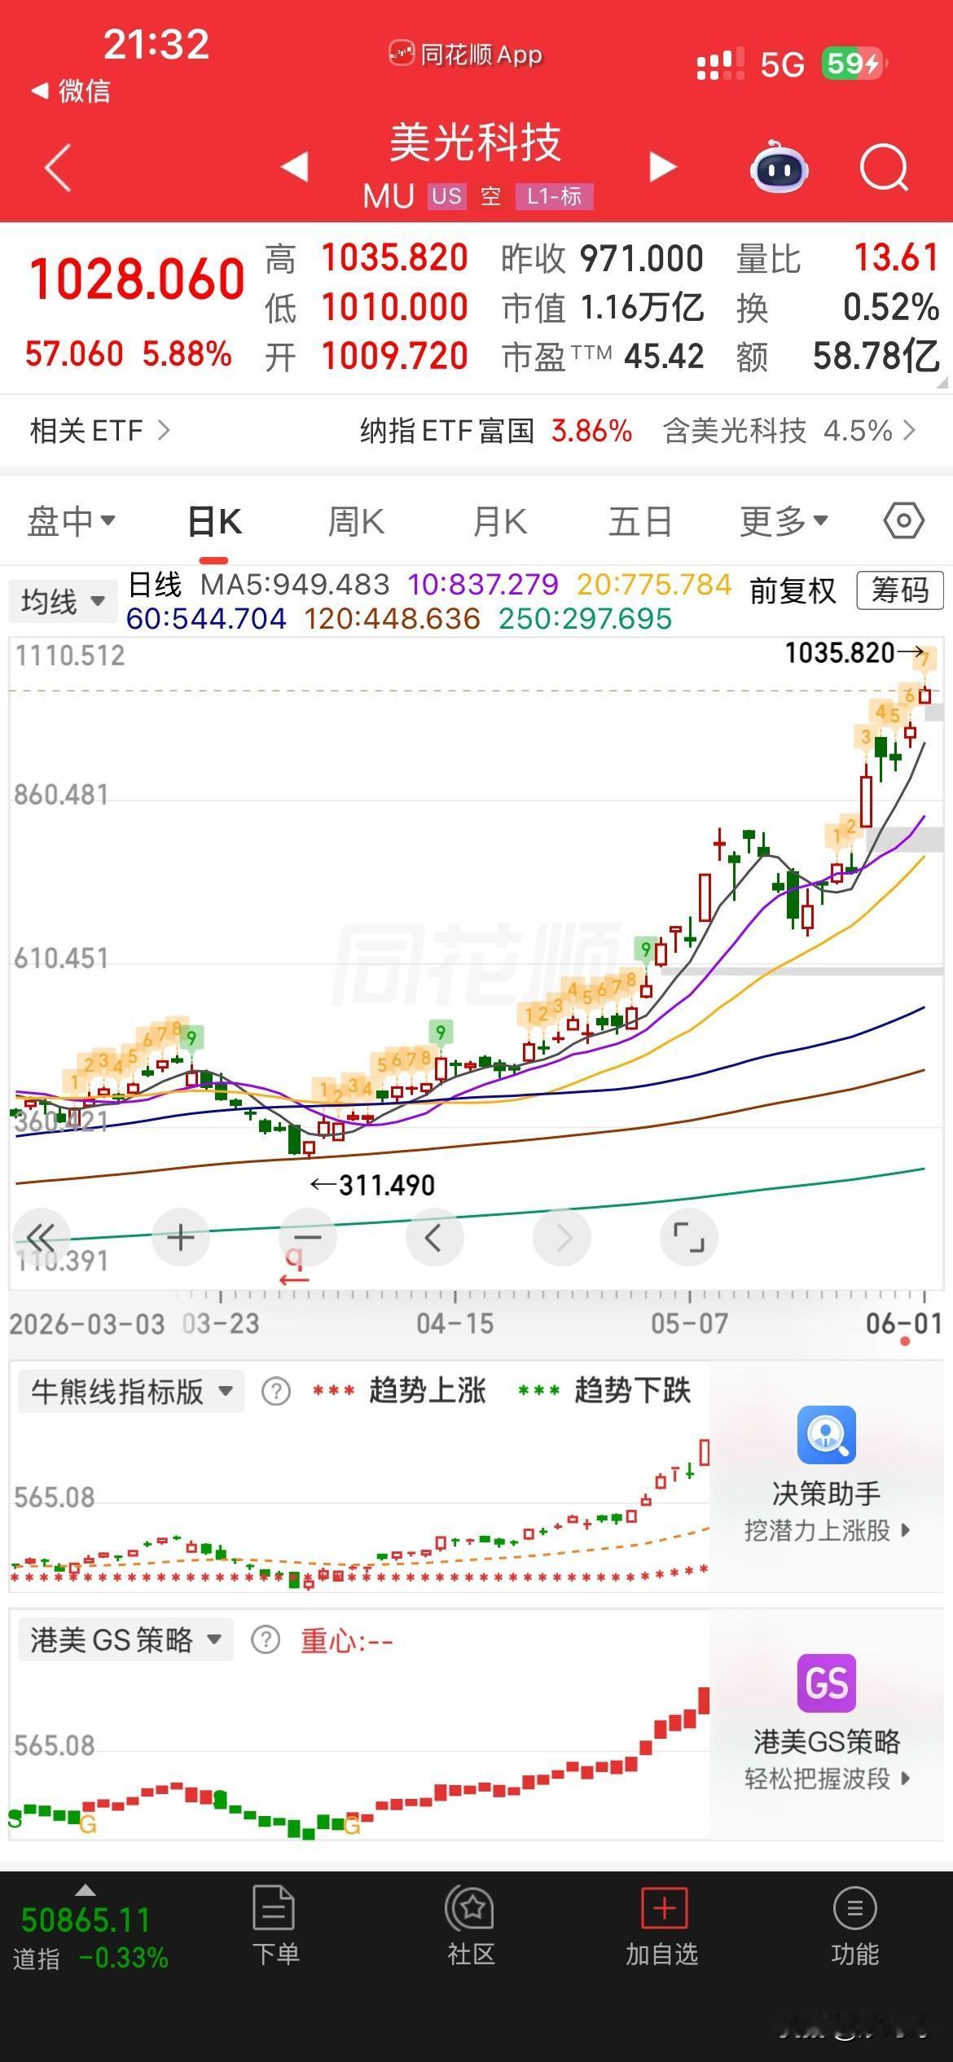
Task: Tap 重心:-- indicator value
Action: pos(347,1640)
